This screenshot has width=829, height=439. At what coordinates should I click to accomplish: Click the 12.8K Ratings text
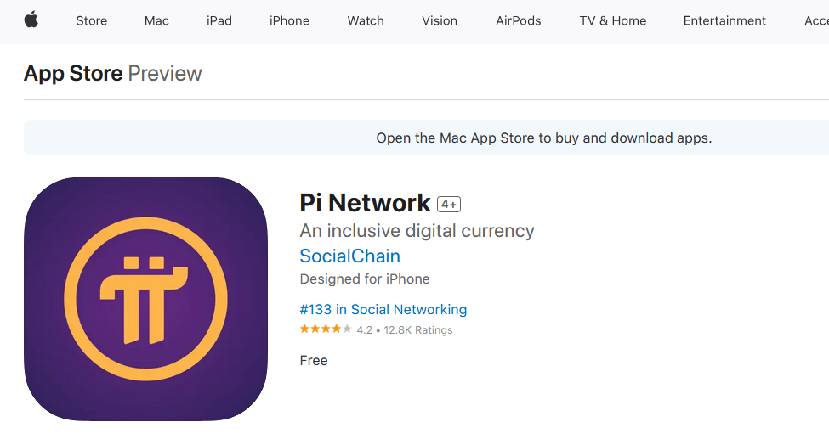point(418,330)
